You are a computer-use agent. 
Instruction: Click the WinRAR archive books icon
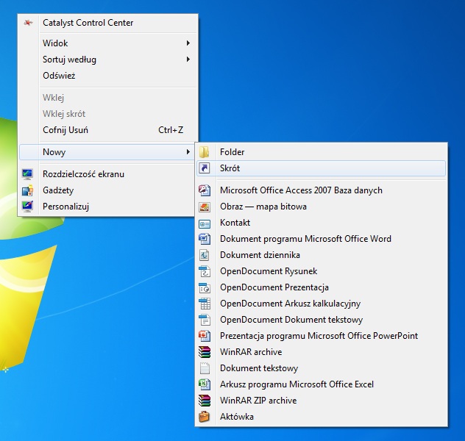click(205, 352)
